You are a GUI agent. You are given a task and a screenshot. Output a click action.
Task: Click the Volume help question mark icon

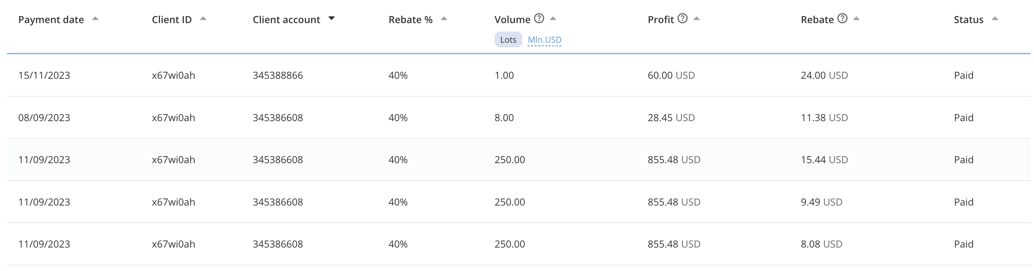click(539, 19)
